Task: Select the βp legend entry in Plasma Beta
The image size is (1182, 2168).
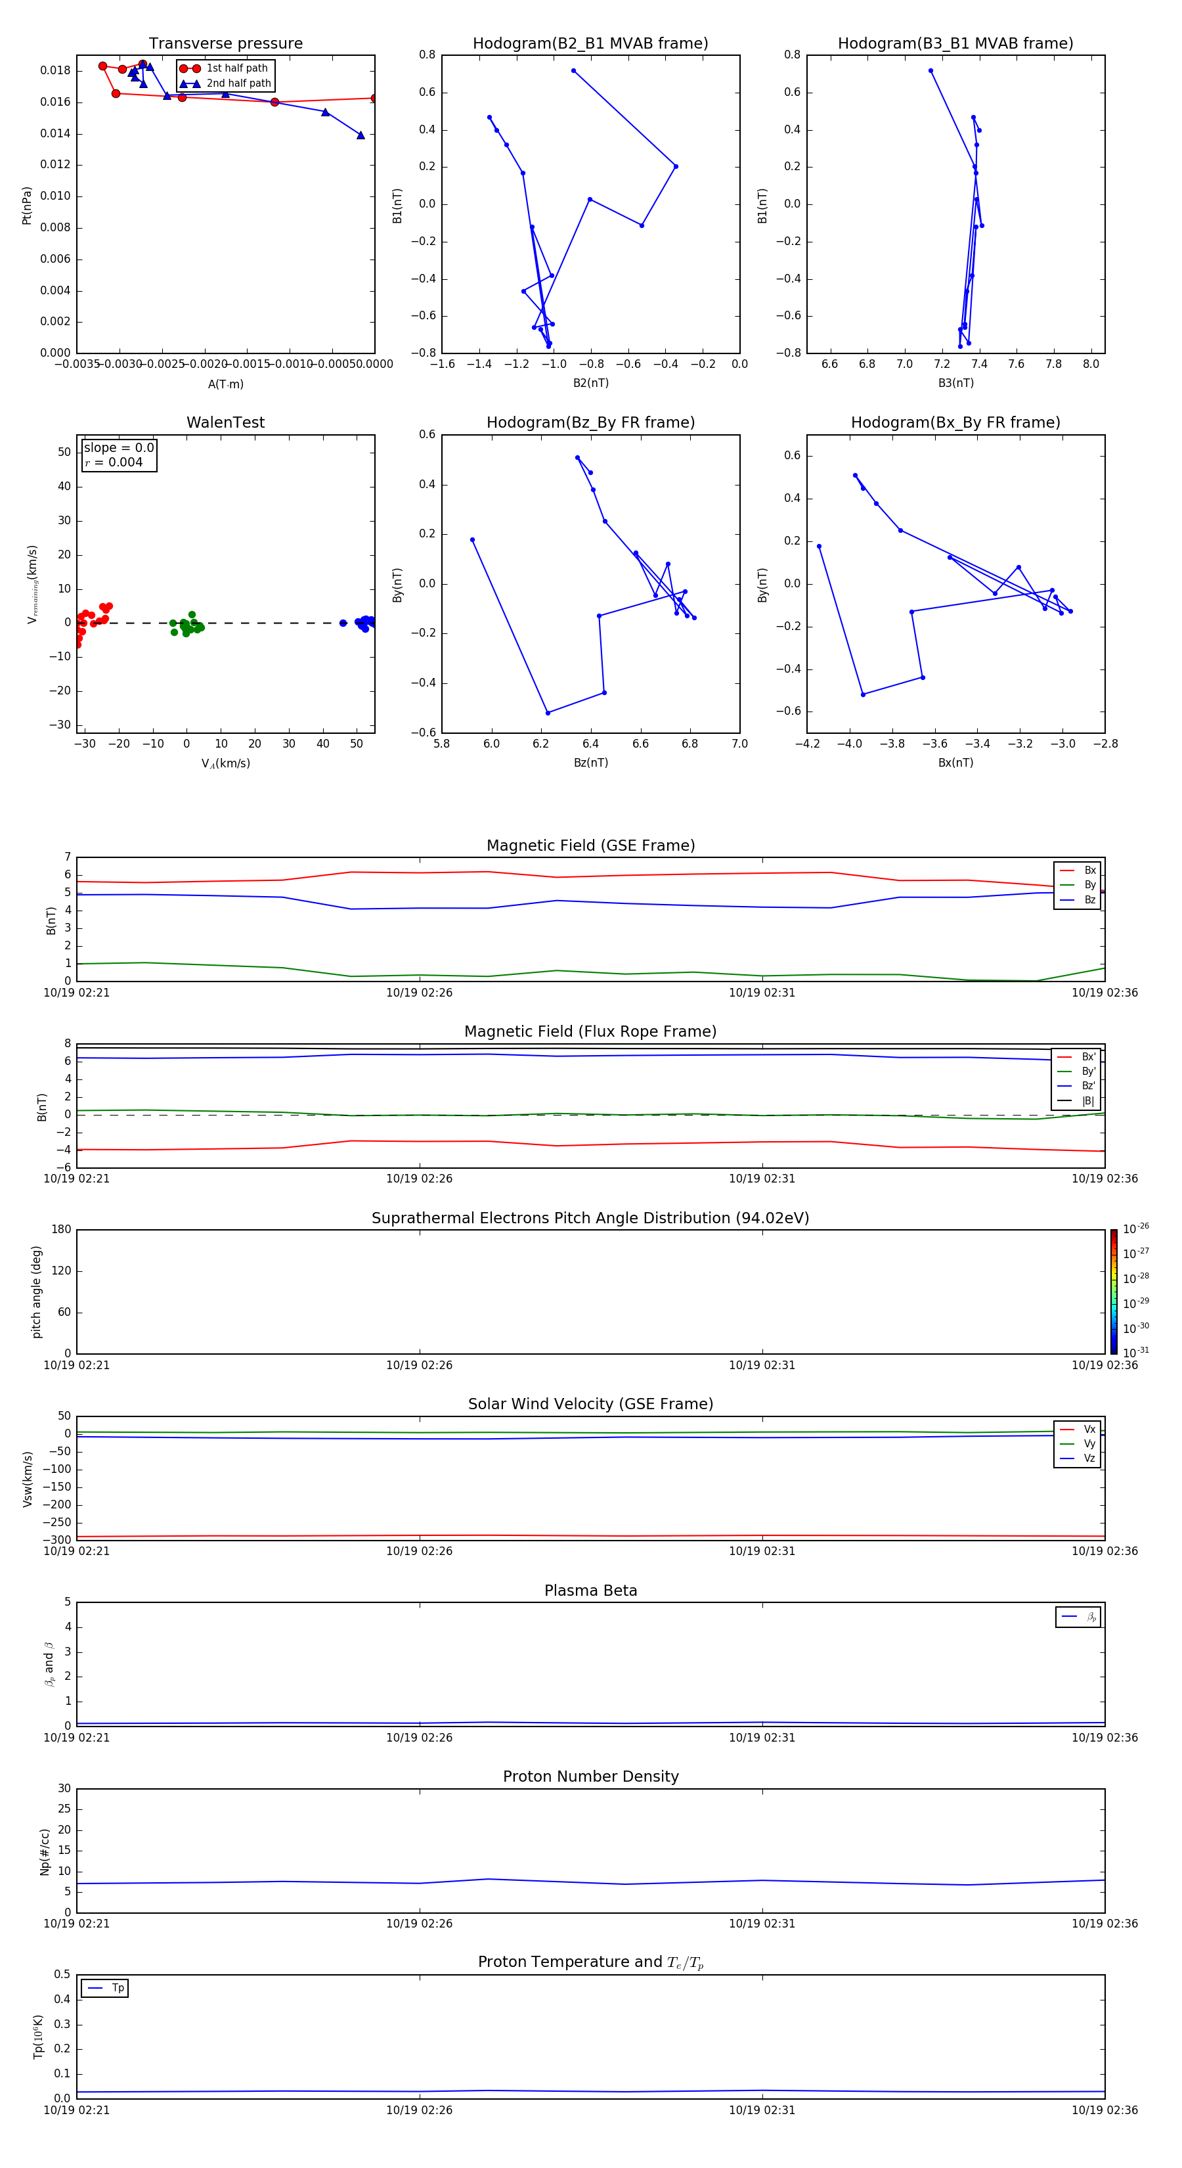Action: [x=1078, y=1617]
